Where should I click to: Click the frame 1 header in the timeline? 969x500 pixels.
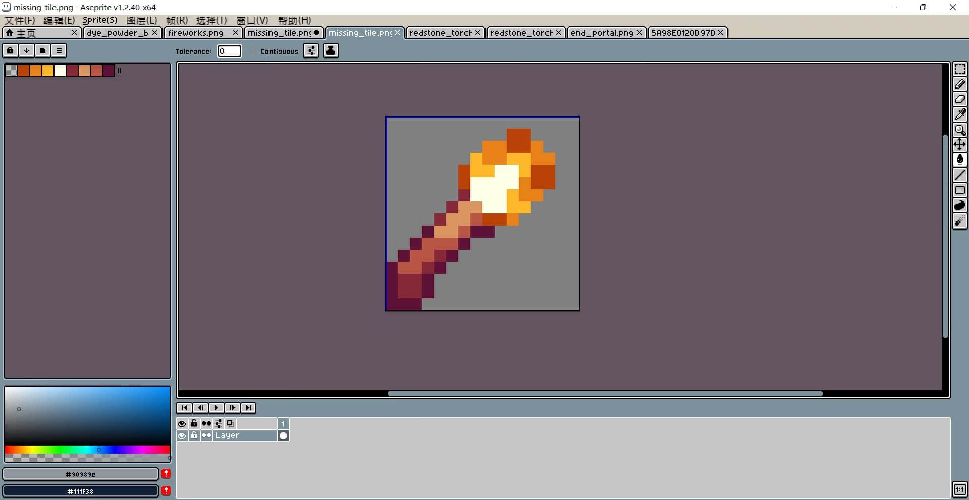coord(283,424)
